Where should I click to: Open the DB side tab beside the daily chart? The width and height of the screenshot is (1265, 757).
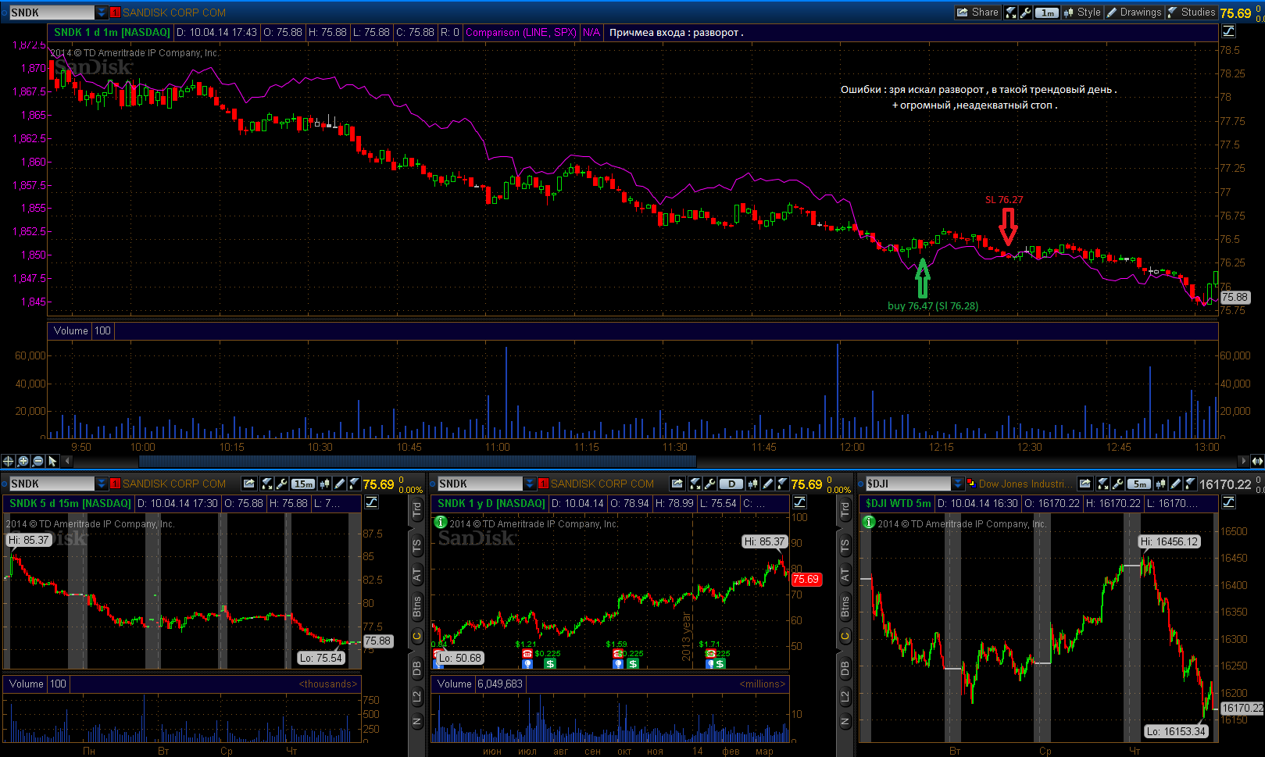(x=845, y=669)
